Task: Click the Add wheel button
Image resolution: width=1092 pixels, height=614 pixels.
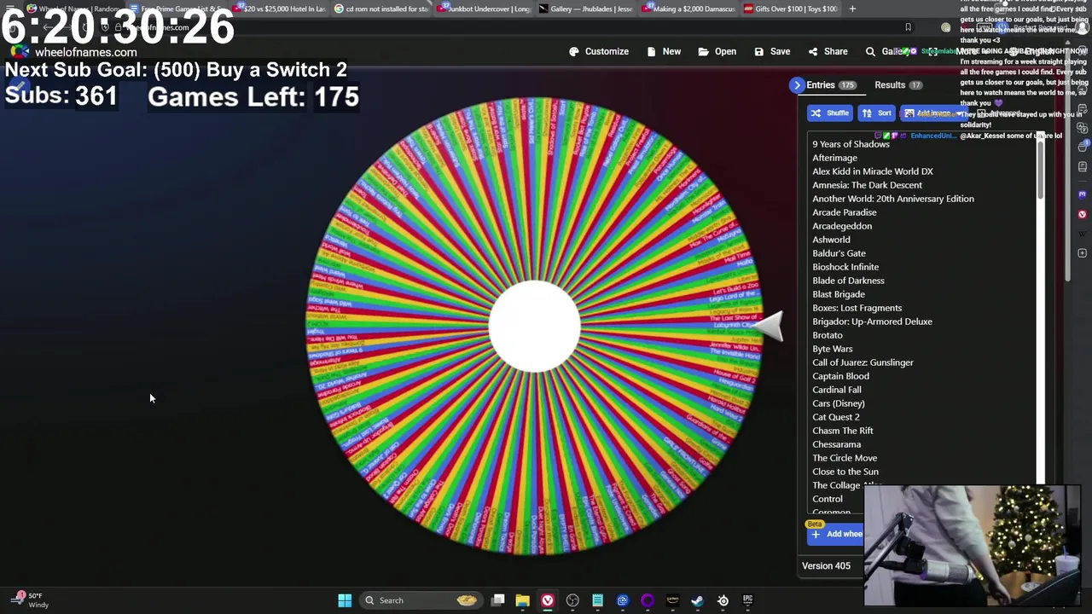Action: click(836, 534)
